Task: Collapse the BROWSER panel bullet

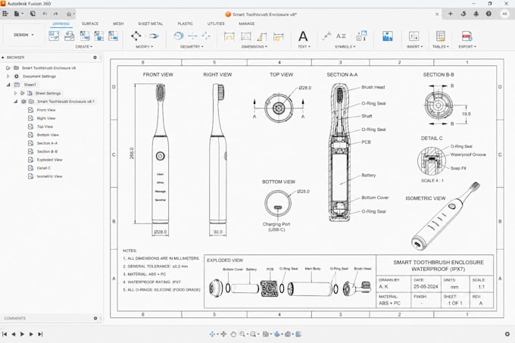Action: point(2,58)
